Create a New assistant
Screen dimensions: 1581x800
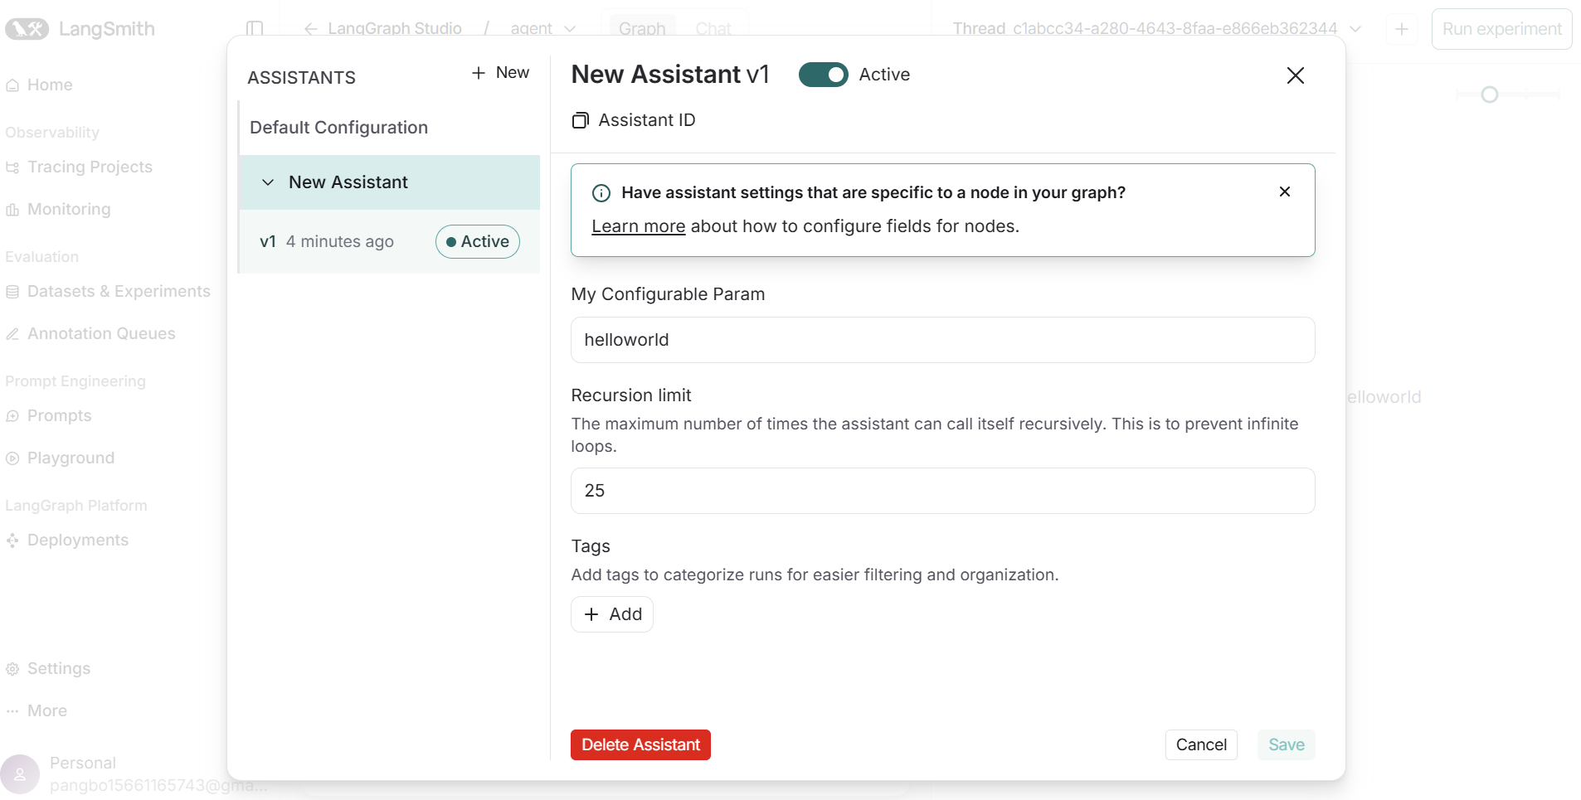500,73
